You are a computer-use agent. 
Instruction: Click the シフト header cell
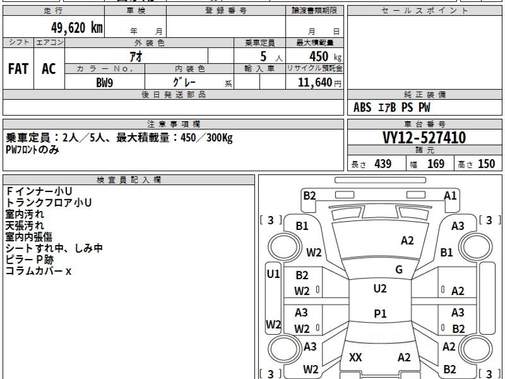tap(18, 43)
